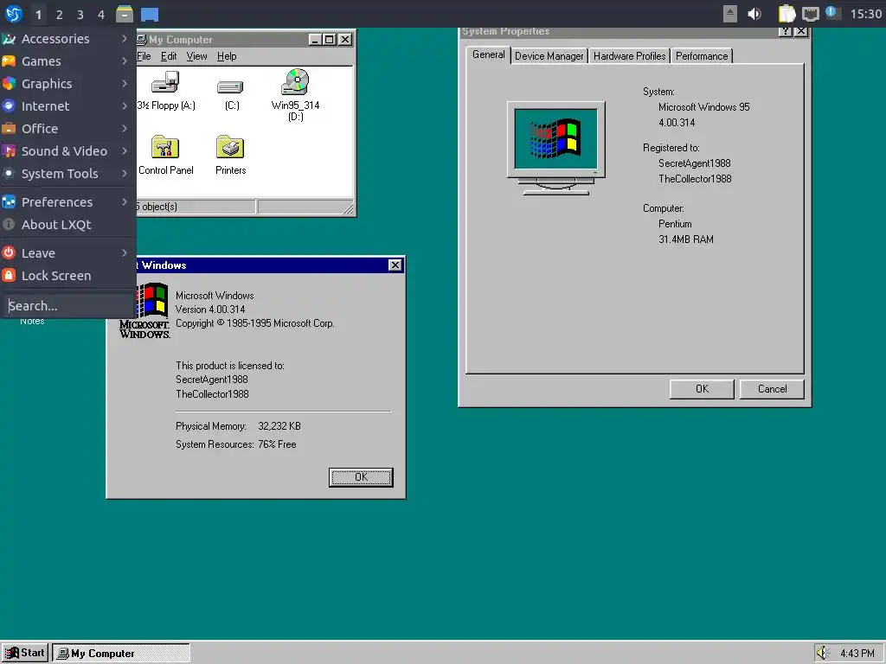Viewport: 886px width, 664px height.
Task: Click the object(s) status bar text
Action: (156, 207)
